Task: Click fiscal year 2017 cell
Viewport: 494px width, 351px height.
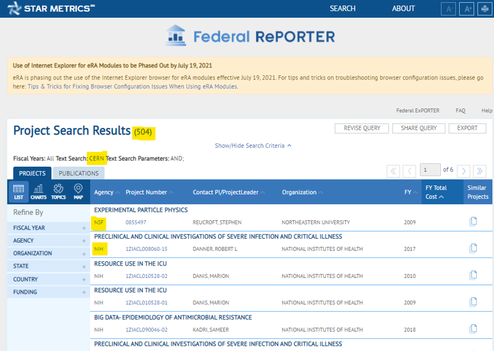Action: (410, 249)
